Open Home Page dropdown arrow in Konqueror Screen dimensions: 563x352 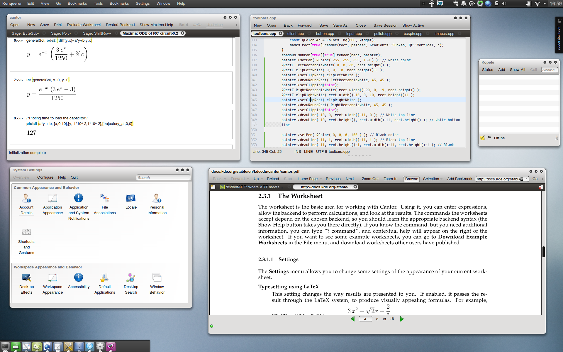point(321,179)
